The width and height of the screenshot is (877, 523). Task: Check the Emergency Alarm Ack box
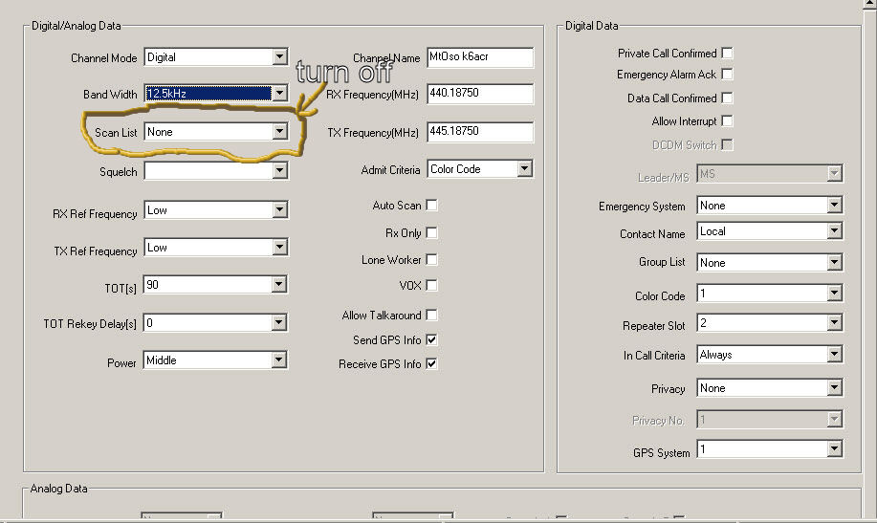(727, 74)
